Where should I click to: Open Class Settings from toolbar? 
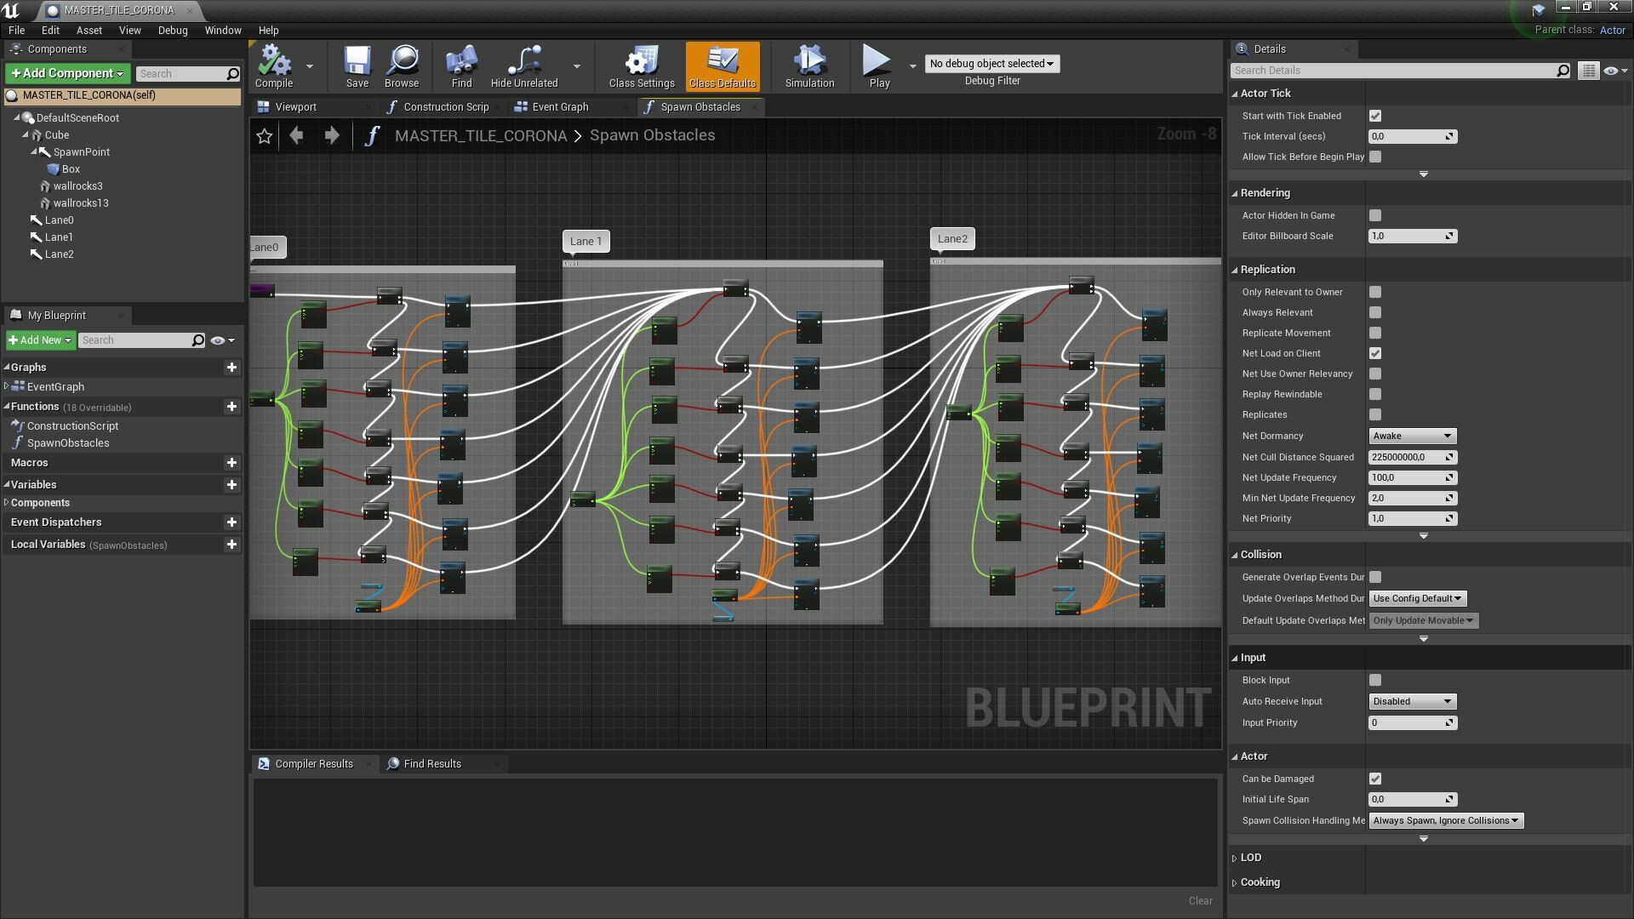[642, 63]
